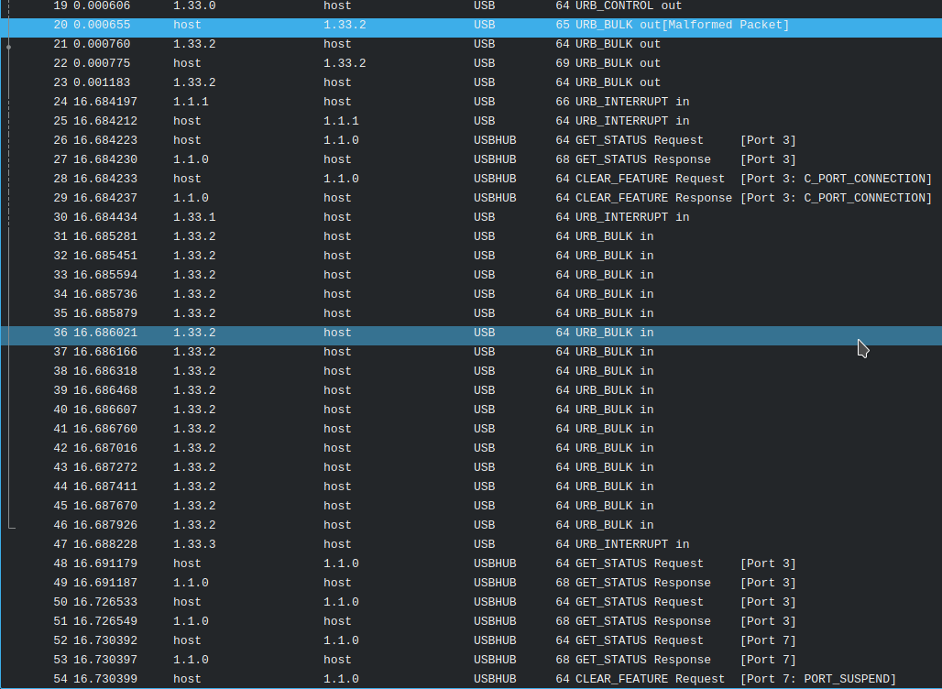
Task: Select packet 52 GET_STATUS Request Port 7
Action: 458,640
